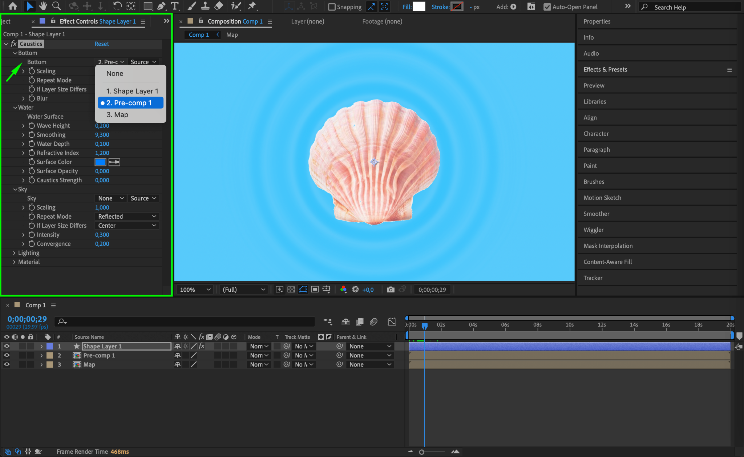Select the Type tool
The width and height of the screenshot is (744, 457).
point(175,6)
